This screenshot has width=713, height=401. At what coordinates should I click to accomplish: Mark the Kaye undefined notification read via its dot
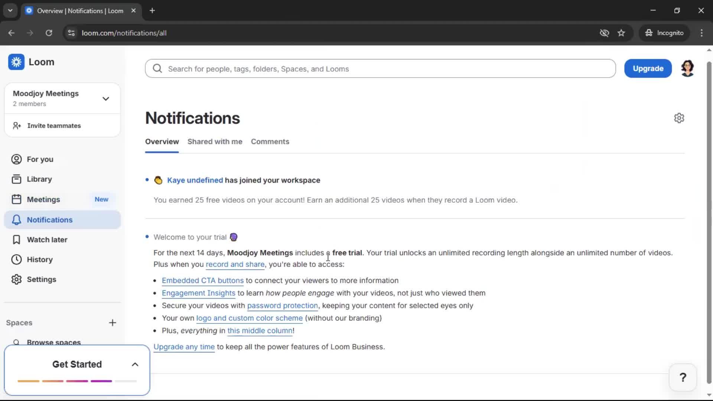point(147,180)
